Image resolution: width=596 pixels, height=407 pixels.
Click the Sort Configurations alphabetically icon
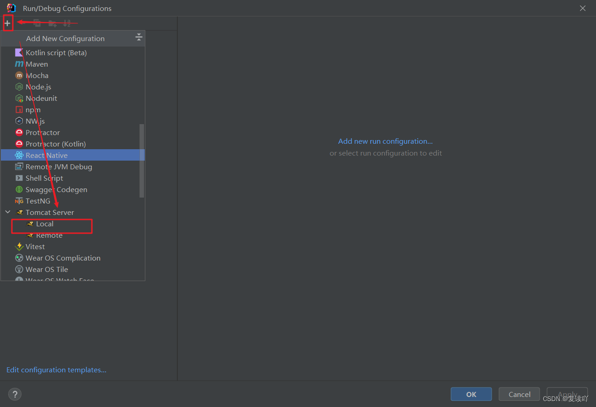67,23
